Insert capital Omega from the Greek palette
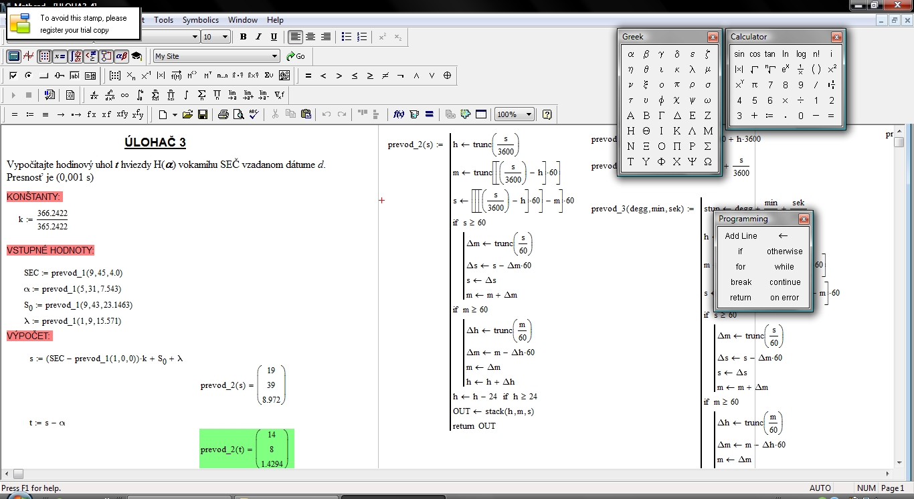This screenshot has height=499, width=914. click(x=708, y=162)
